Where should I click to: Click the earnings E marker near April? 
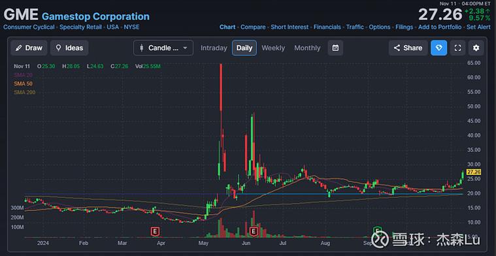pos(155,231)
